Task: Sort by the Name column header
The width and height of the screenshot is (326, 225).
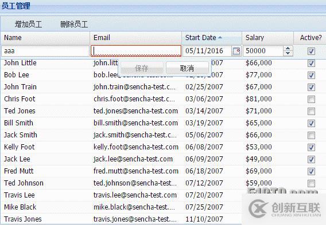Action: point(45,38)
